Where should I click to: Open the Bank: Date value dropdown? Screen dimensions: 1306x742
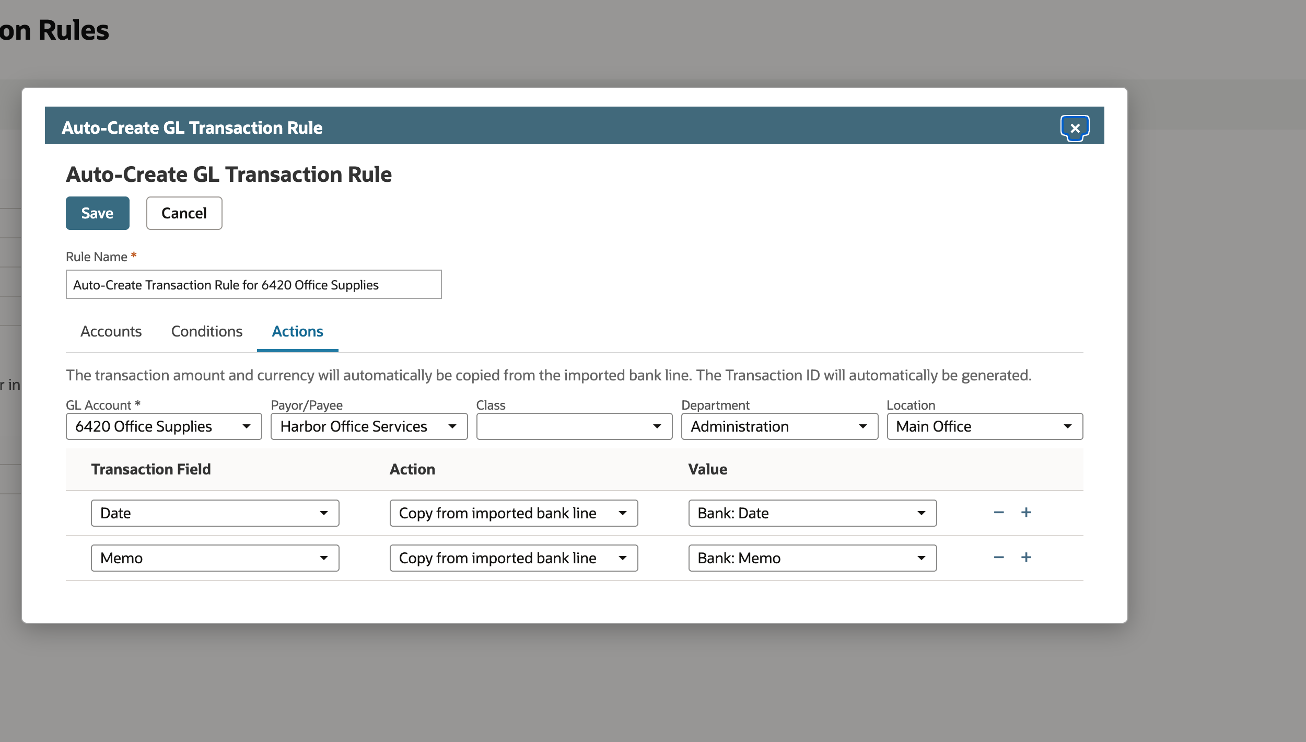click(812, 513)
